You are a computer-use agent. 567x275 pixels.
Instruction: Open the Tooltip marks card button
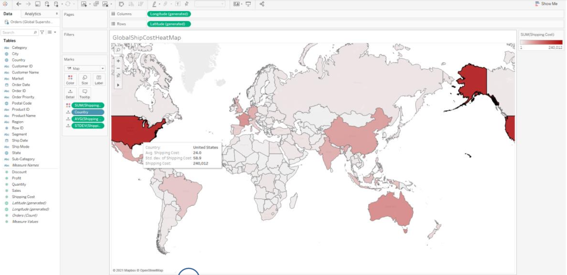click(x=85, y=94)
